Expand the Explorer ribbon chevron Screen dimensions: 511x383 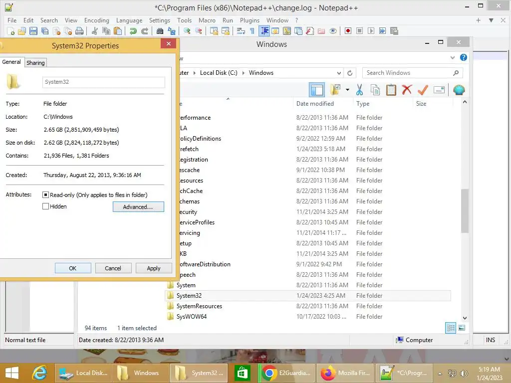(x=452, y=58)
